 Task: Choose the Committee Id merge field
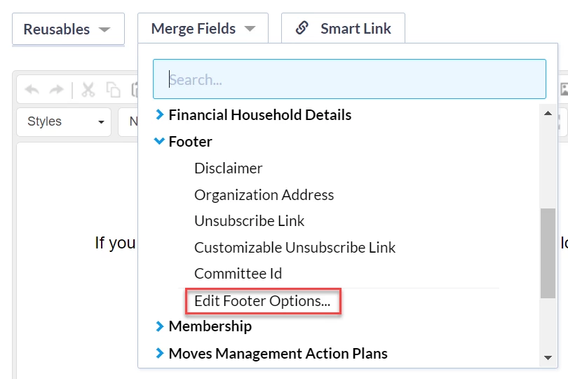[238, 274]
